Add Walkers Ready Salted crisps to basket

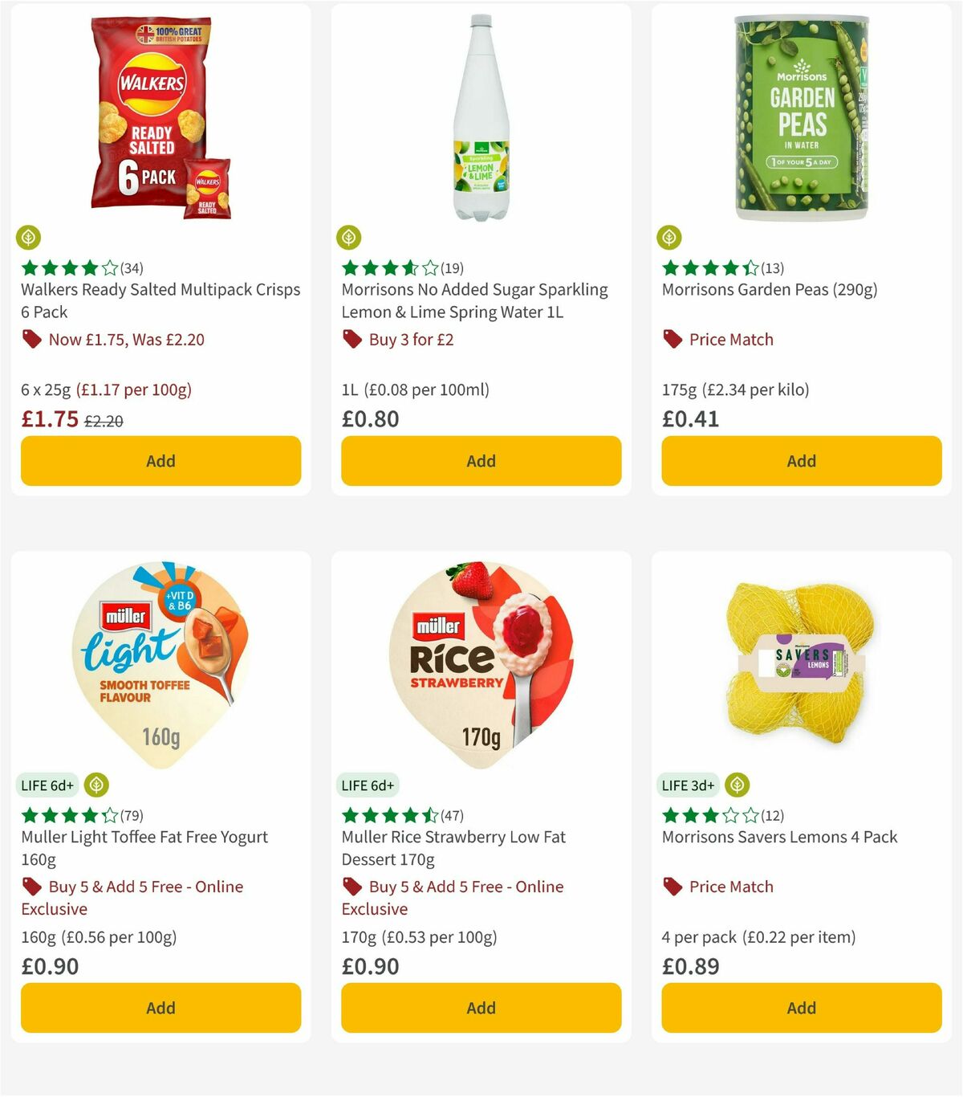click(160, 461)
